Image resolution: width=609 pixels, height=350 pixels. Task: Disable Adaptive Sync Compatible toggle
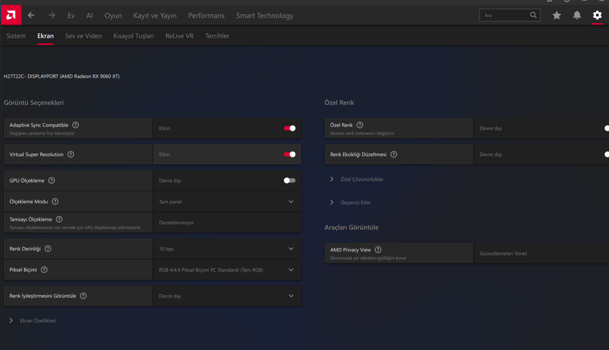tap(290, 128)
